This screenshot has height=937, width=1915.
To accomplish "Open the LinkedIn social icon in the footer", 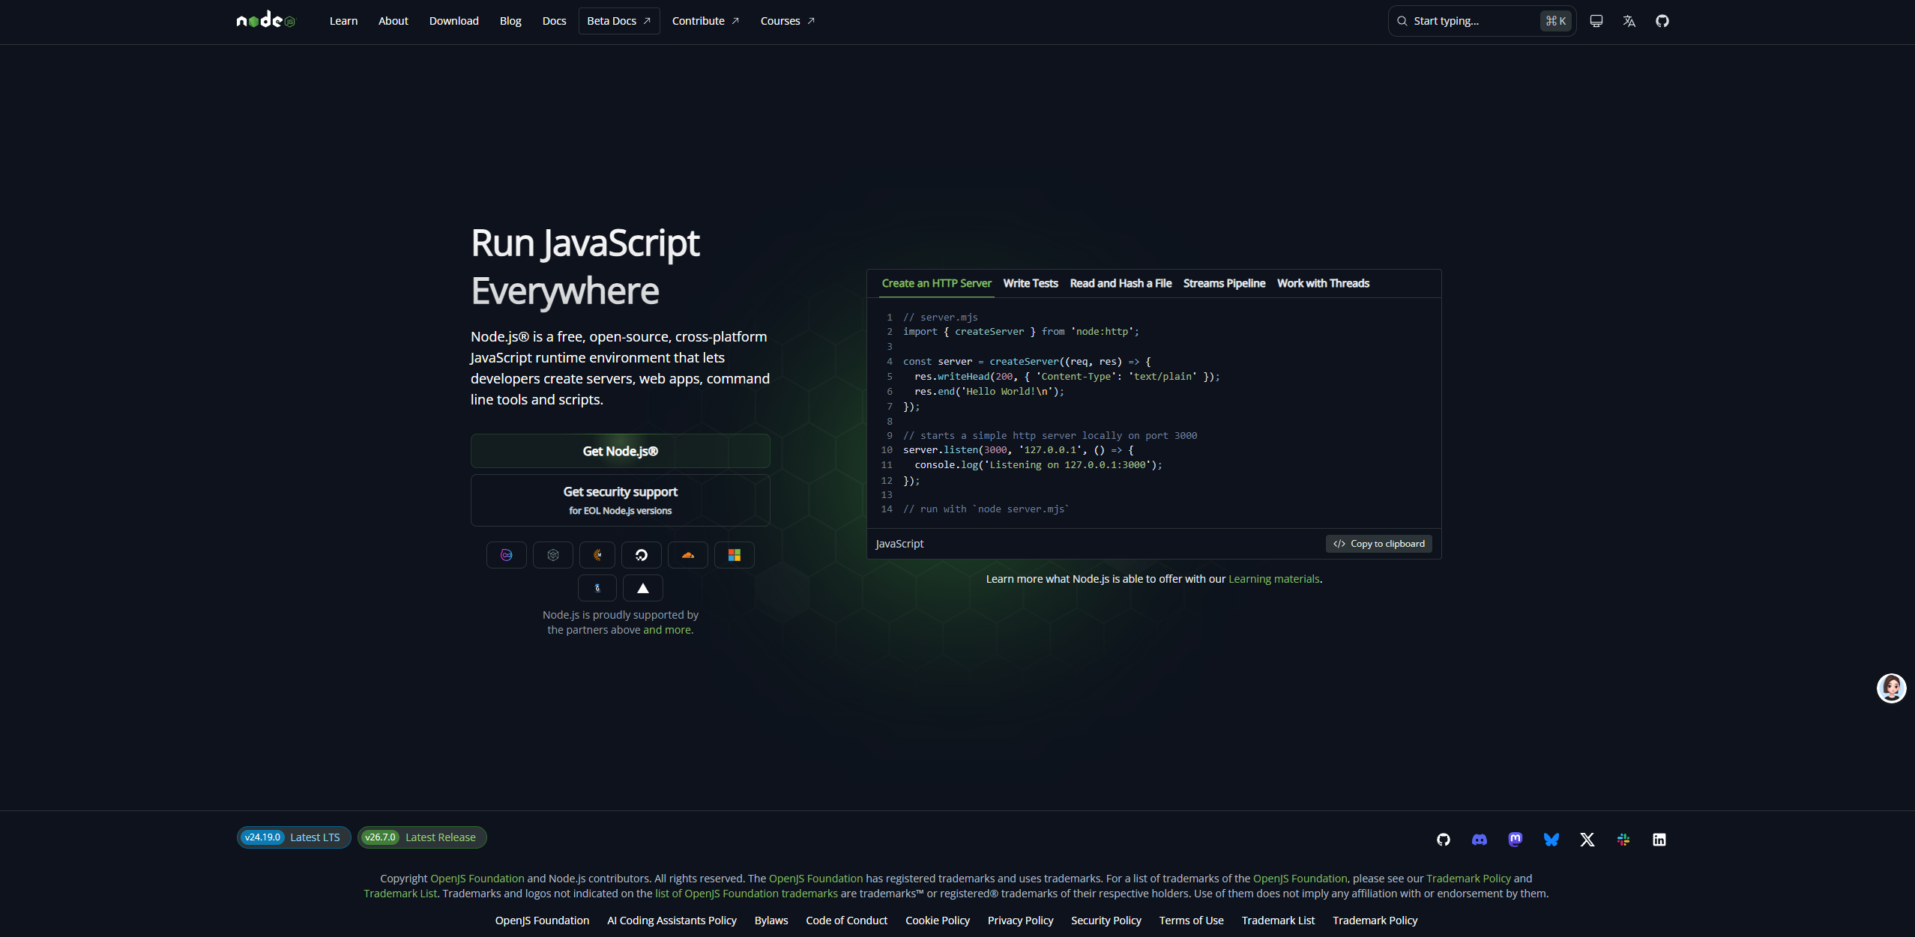I will click(1659, 840).
